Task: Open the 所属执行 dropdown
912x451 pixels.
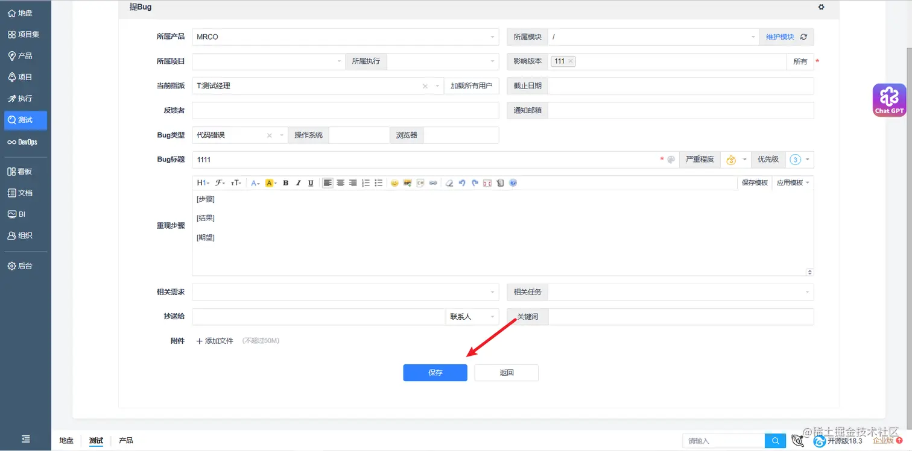Action: click(443, 61)
